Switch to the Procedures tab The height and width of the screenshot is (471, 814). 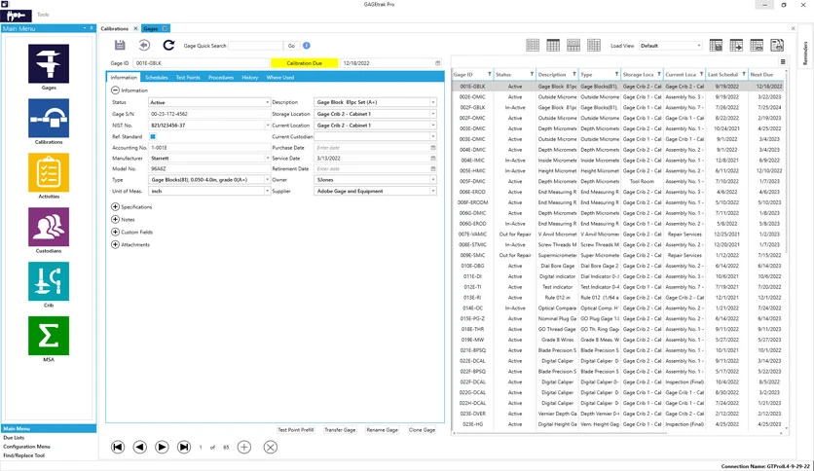click(x=221, y=77)
